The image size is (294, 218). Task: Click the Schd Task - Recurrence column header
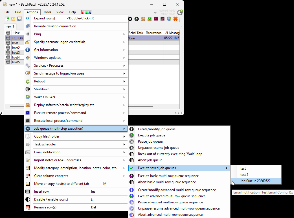coord(145,33)
